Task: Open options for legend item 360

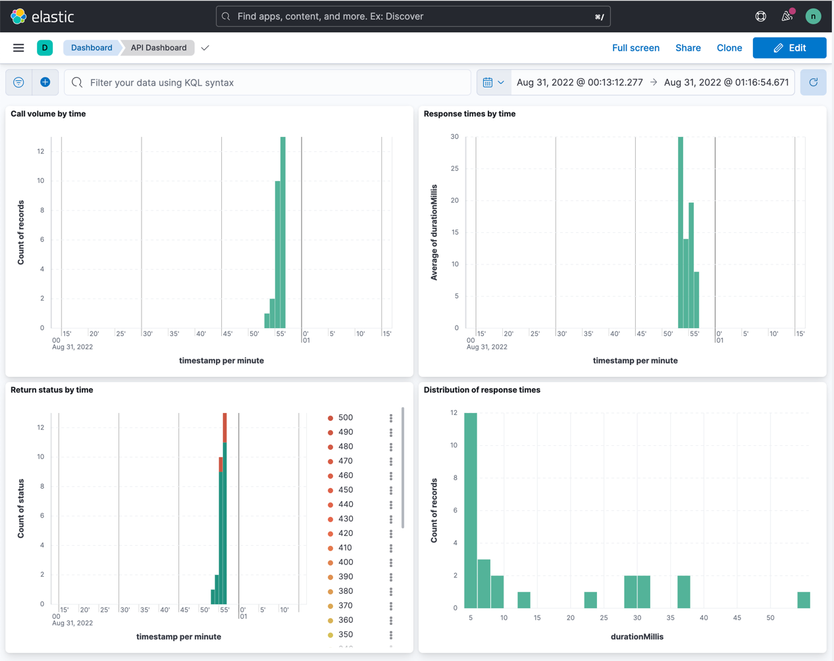Action: [x=391, y=620]
